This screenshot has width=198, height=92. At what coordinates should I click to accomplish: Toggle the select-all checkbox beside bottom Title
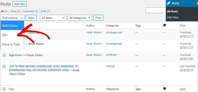click(x=4, y=89)
